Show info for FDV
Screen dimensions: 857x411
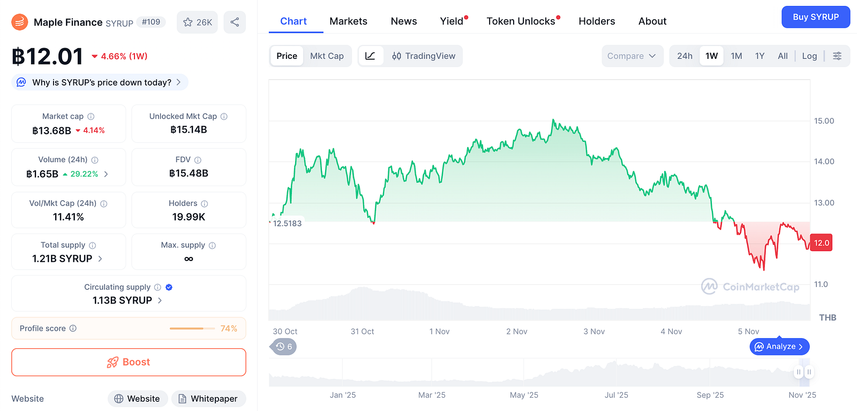[198, 159]
